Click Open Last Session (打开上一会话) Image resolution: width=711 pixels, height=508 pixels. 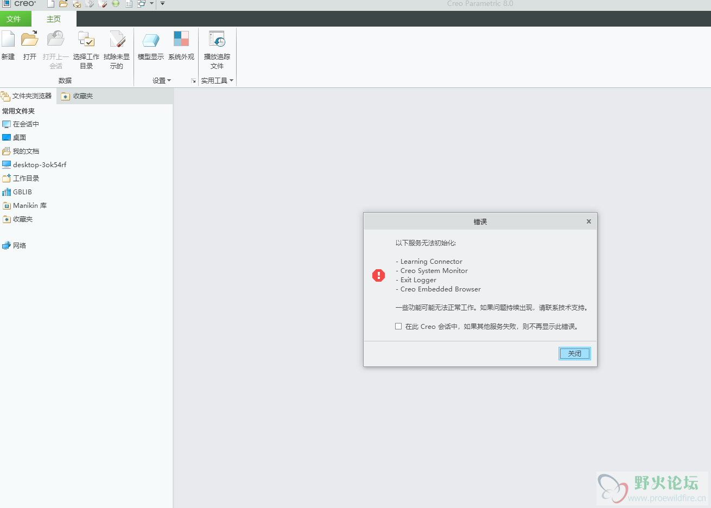56,50
